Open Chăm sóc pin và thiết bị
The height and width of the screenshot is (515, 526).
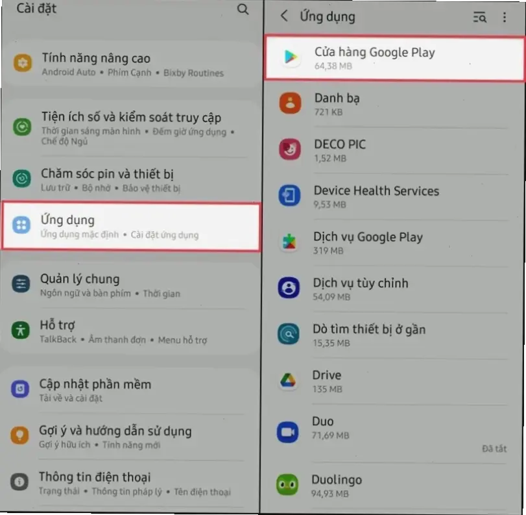[x=131, y=180]
